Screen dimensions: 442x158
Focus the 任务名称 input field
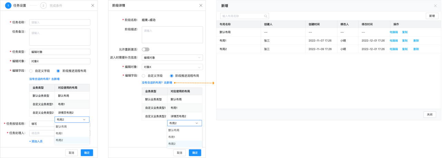click(x=60, y=22)
